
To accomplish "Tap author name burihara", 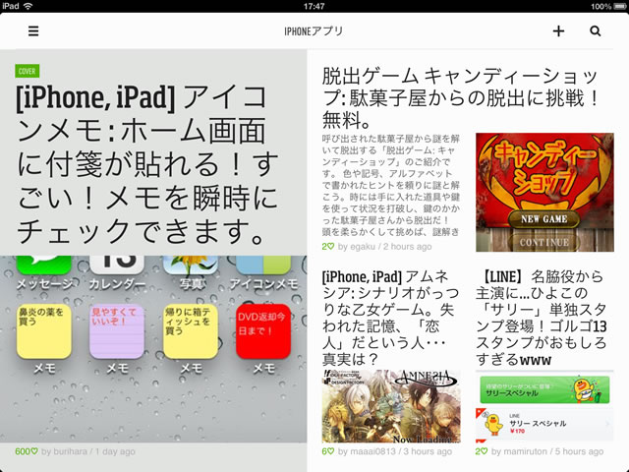I will (70, 451).
